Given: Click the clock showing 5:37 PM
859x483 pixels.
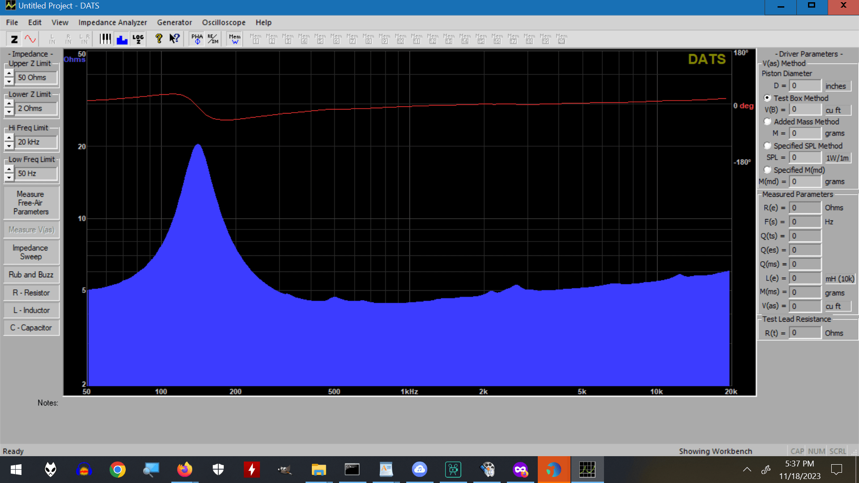Looking at the screenshot, I should tap(799, 464).
